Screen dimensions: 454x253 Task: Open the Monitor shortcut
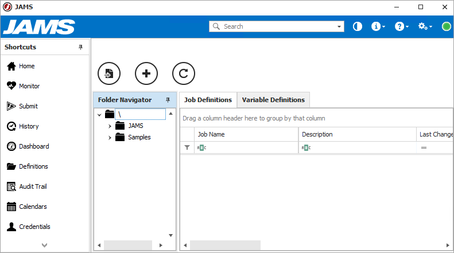[29, 86]
